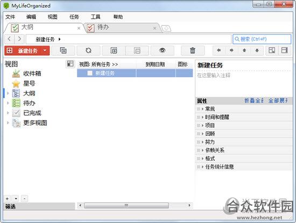Click the collapse all tasks toolbar icon
Image resolution: width=296 pixels, height=223 pixels.
137,50
